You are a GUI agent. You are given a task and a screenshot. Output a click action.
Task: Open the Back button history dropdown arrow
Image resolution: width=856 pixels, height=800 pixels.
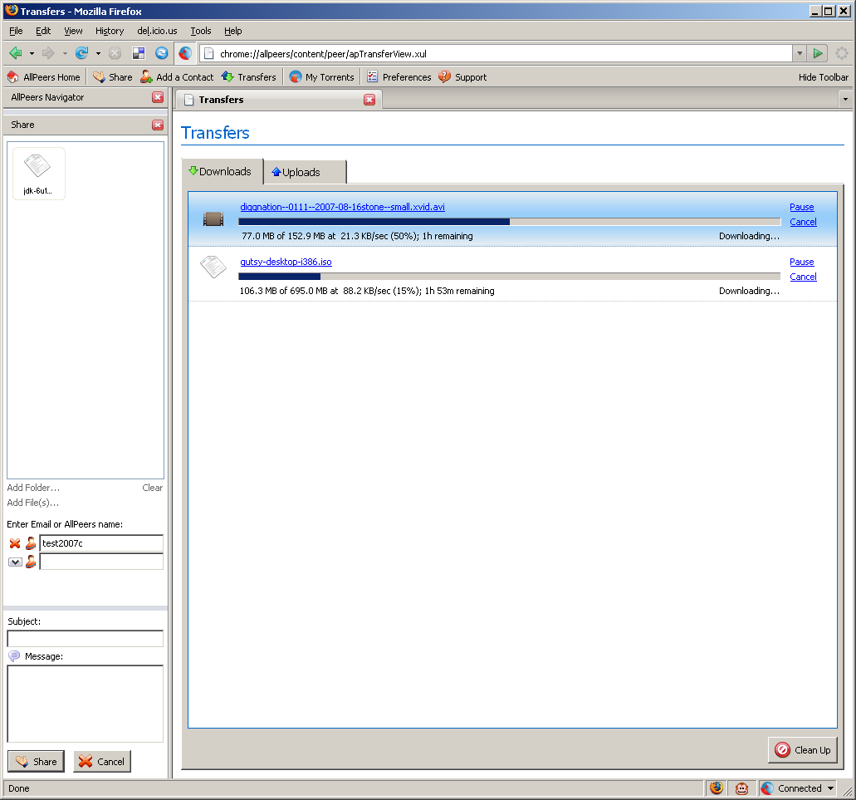tap(32, 53)
